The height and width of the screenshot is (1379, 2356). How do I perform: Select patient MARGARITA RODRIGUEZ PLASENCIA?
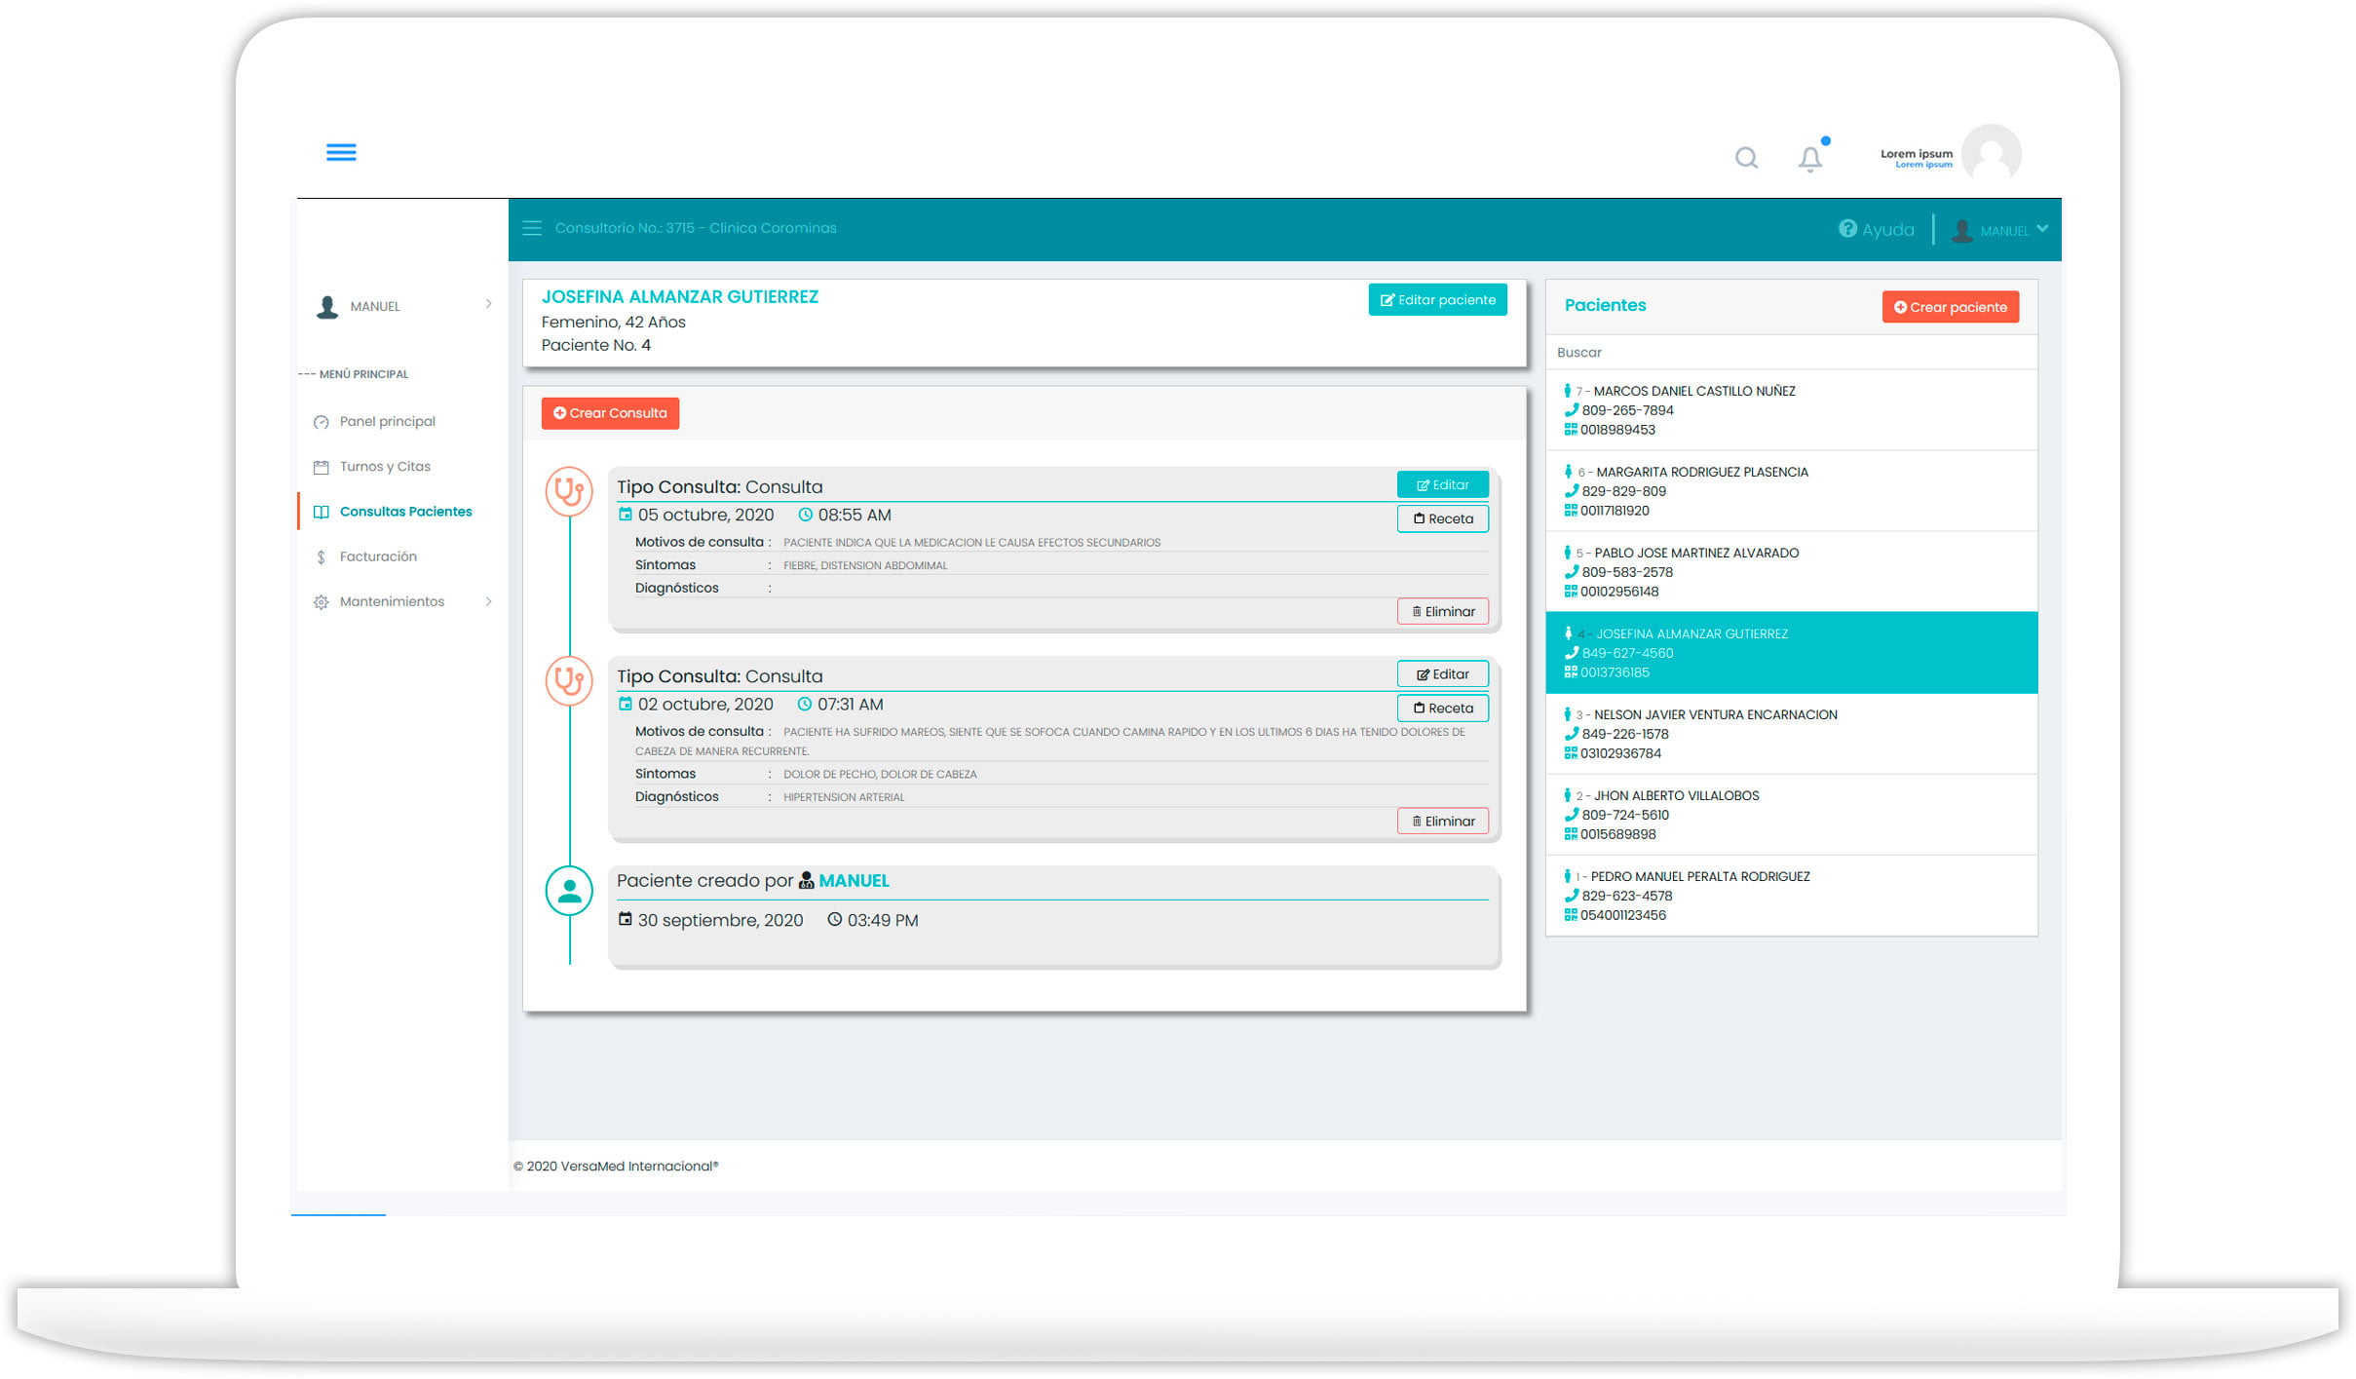coord(1791,491)
